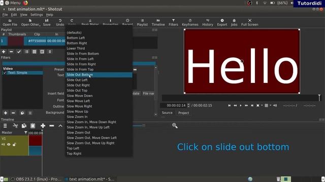Open the timeline hamburger menu
Image resolution: width=325 pixels, height=182 pixels.
tap(5, 126)
